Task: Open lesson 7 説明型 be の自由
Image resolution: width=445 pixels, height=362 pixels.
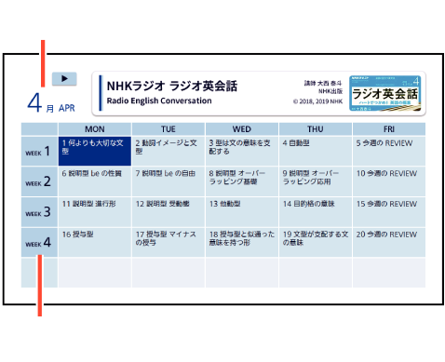Action: [x=169, y=181]
